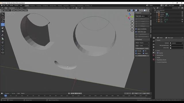Jump to the timeline start button
This screenshot has height=103, width=184.
(x=71, y=94)
